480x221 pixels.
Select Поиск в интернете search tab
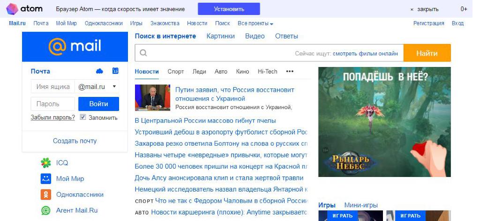(165, 36)
